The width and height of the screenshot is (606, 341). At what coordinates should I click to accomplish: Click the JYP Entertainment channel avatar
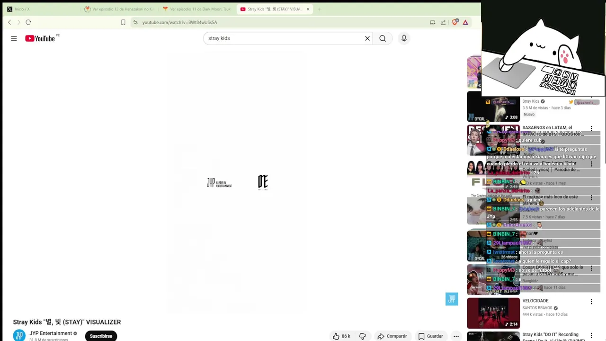coord(19,336)
